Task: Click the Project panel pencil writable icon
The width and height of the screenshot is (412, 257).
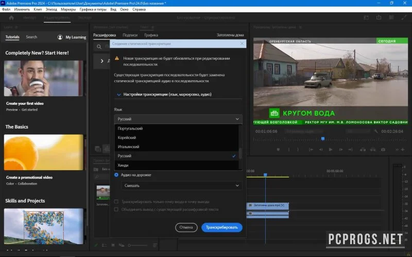Action: coord(96,245)
